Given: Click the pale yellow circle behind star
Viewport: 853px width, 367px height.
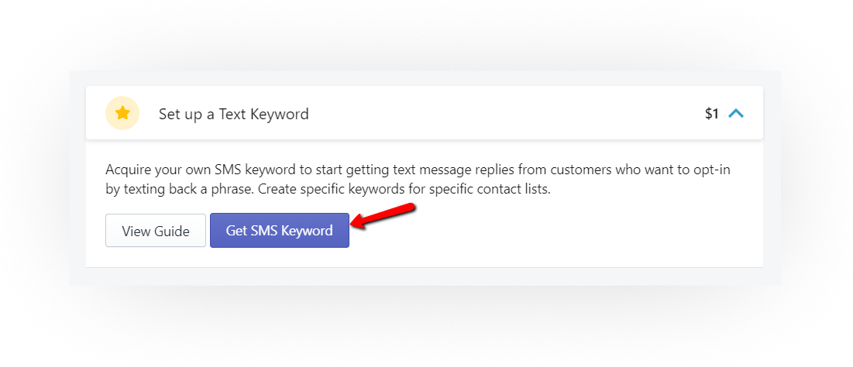Looking at the screenshot, I should click(x=122, y=113).
